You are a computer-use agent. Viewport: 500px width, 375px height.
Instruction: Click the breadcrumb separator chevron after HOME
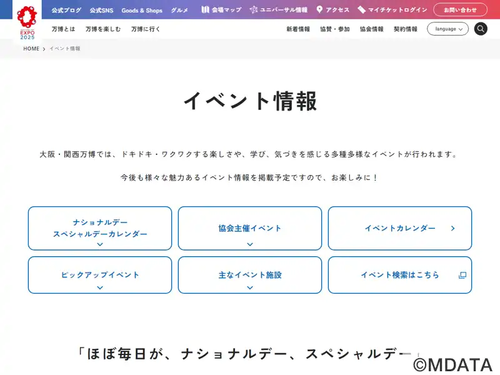(x=44, y=49)
